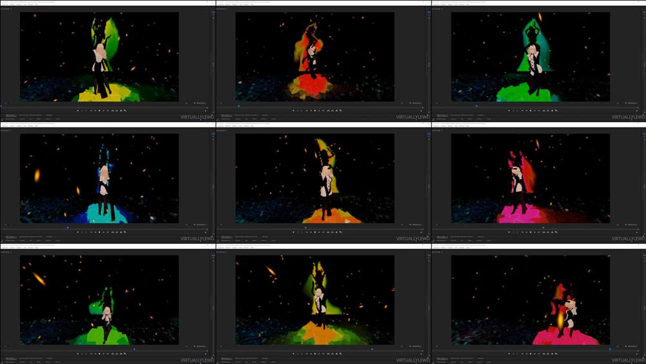Select blue playhead in small-dancer green-floor frame
Screen dimensions: 646x364
tap(135, 349)
